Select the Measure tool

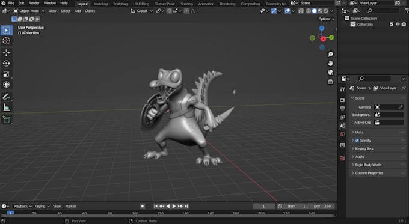tap(6, 107)
